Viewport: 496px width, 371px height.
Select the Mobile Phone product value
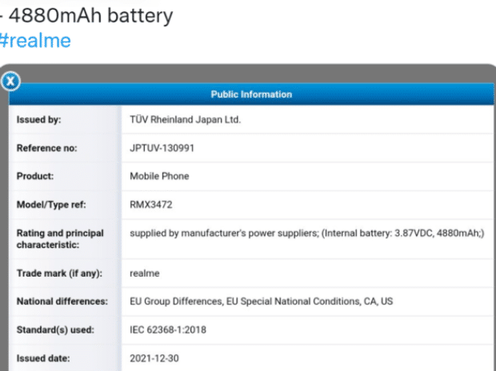tap(159, 176)
